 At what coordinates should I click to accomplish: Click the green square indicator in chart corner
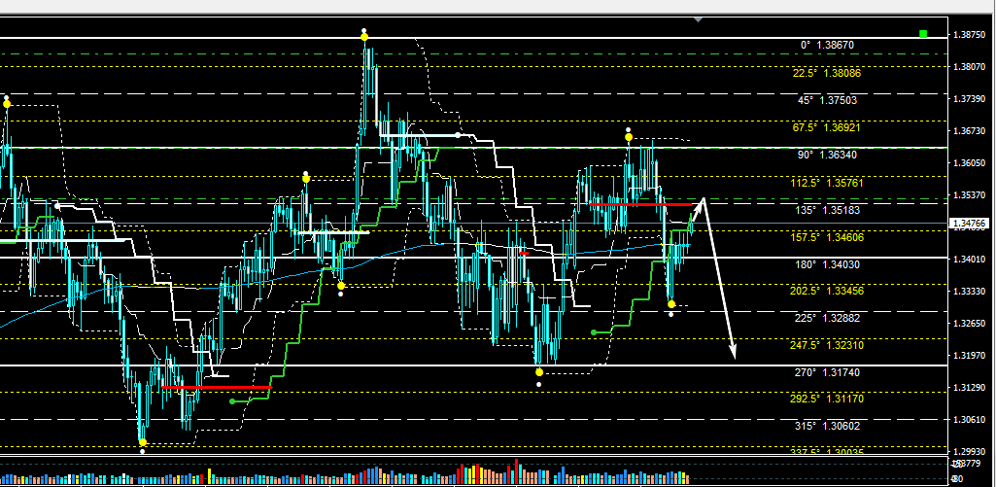click(923, 34)
